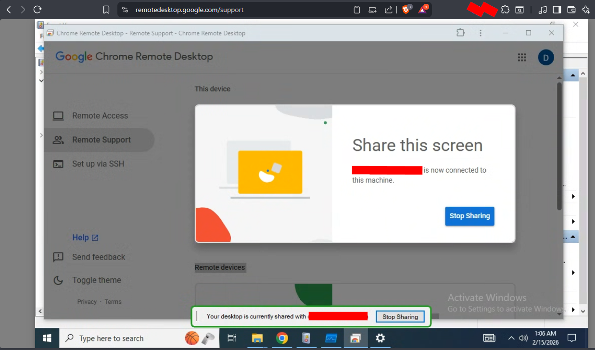Maximize the Chrome Remote Desktop window
Image resolution: width=595 pixels, height=350 pixels.
[529, 33]
